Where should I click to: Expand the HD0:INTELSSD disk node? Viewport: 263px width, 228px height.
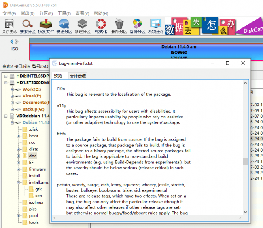click(6, 76)
